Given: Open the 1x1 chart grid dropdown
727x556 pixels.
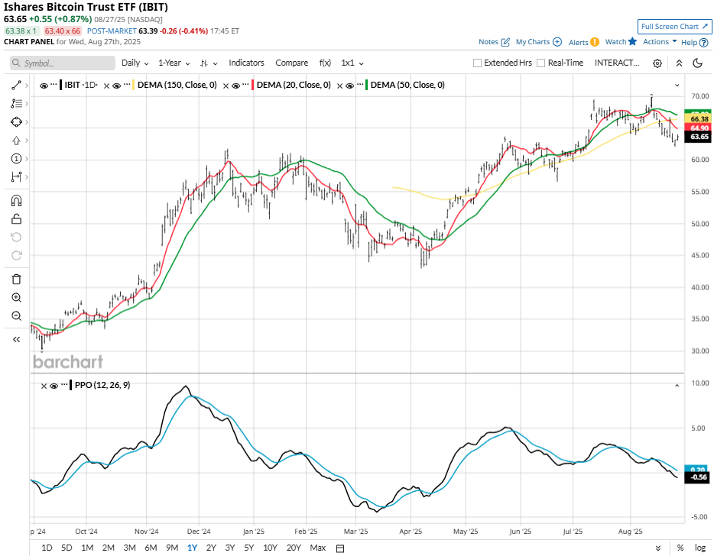Looking at the screenshot, I should coord(352,63).
